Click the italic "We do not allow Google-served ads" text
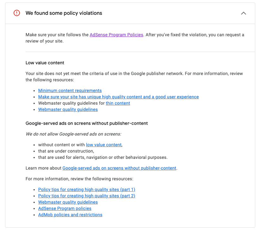Image resolution: width=260 pixels, height=232 pixels. tap(73, 134)
